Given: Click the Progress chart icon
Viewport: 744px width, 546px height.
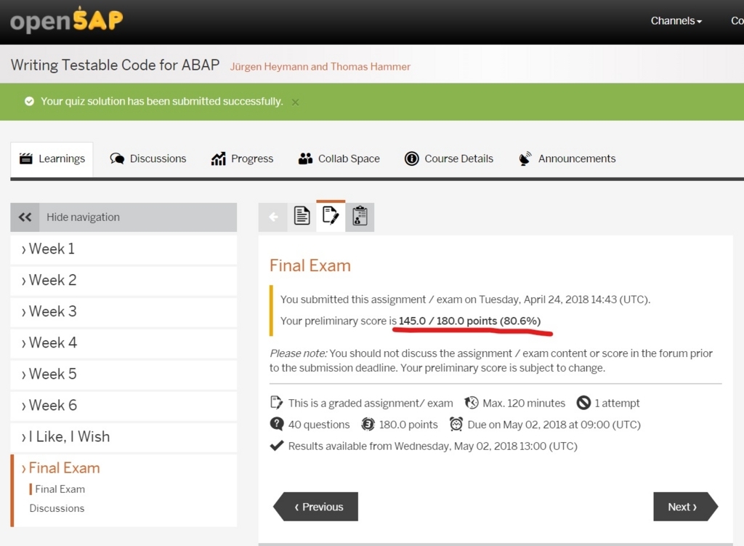Looking at the screenshot, I should point(218,158).
